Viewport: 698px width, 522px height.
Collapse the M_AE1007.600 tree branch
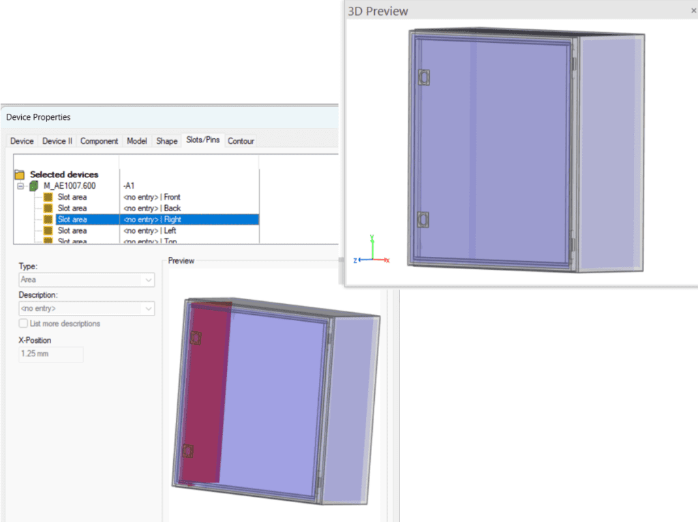click(x=19, y=185)
